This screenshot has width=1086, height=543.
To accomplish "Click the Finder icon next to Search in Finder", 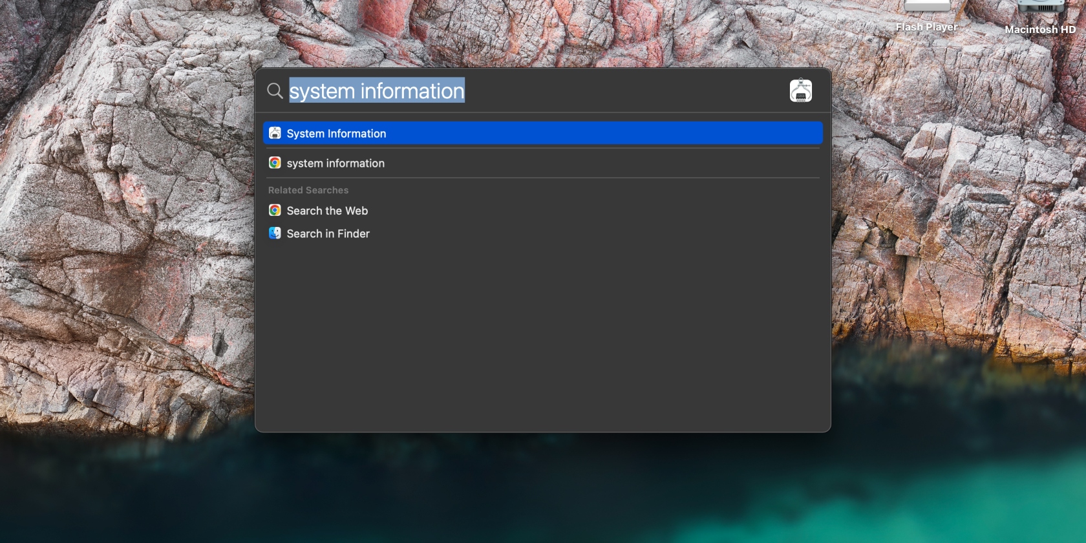I will click(275, 233).
